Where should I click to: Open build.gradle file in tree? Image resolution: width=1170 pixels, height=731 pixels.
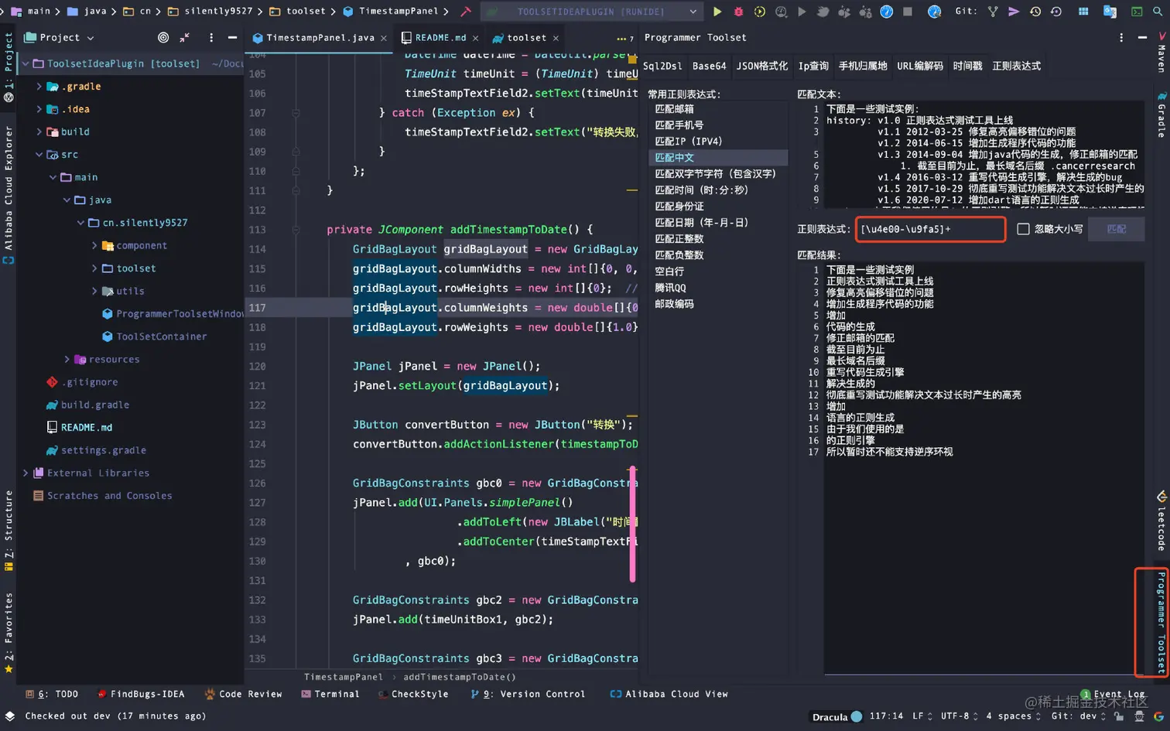point(95,405)
